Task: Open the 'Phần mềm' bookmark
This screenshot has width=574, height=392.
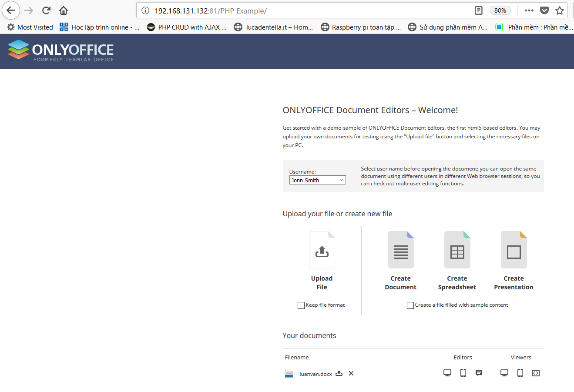Action: 534,27
